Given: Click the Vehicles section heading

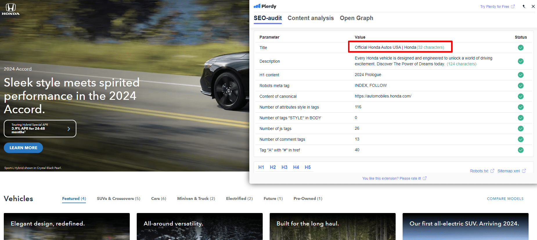Looking at the screenshot, I should pyautogui.click(x=18, y=199).
